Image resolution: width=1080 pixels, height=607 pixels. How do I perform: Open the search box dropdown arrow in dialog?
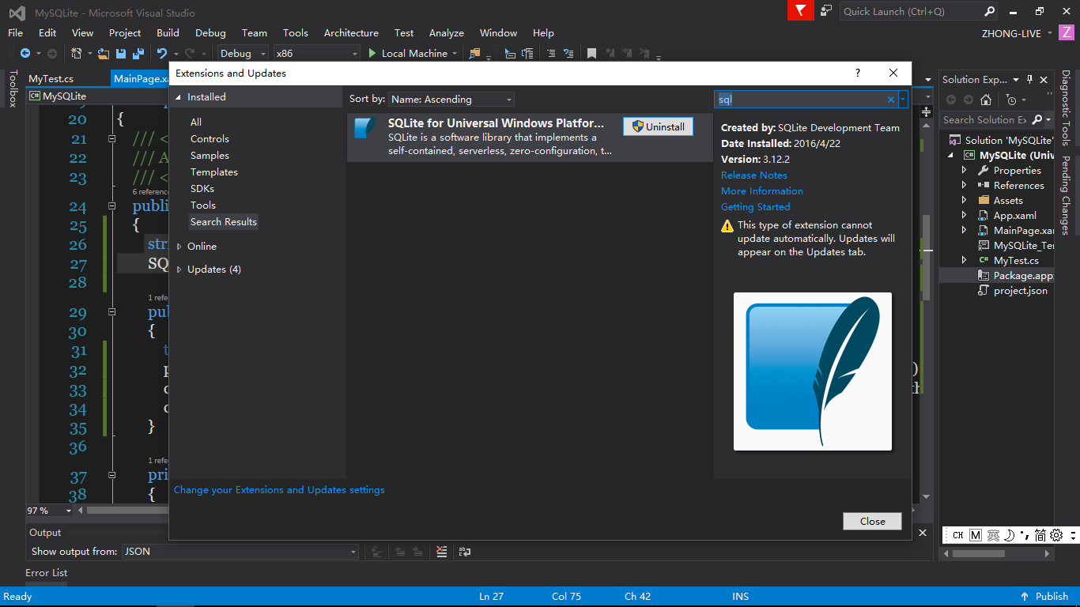(x=903, y=100)
